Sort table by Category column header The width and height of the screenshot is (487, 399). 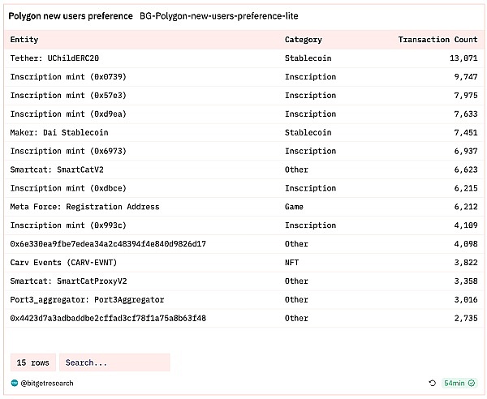point(303,40)
